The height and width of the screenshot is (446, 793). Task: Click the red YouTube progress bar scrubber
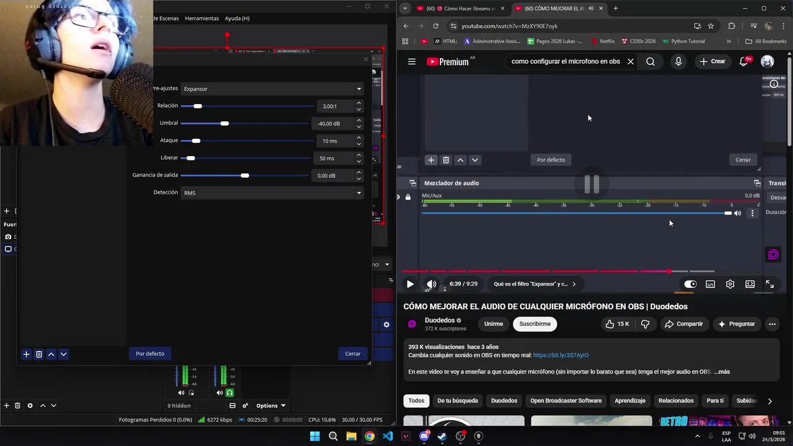(668, 271)
